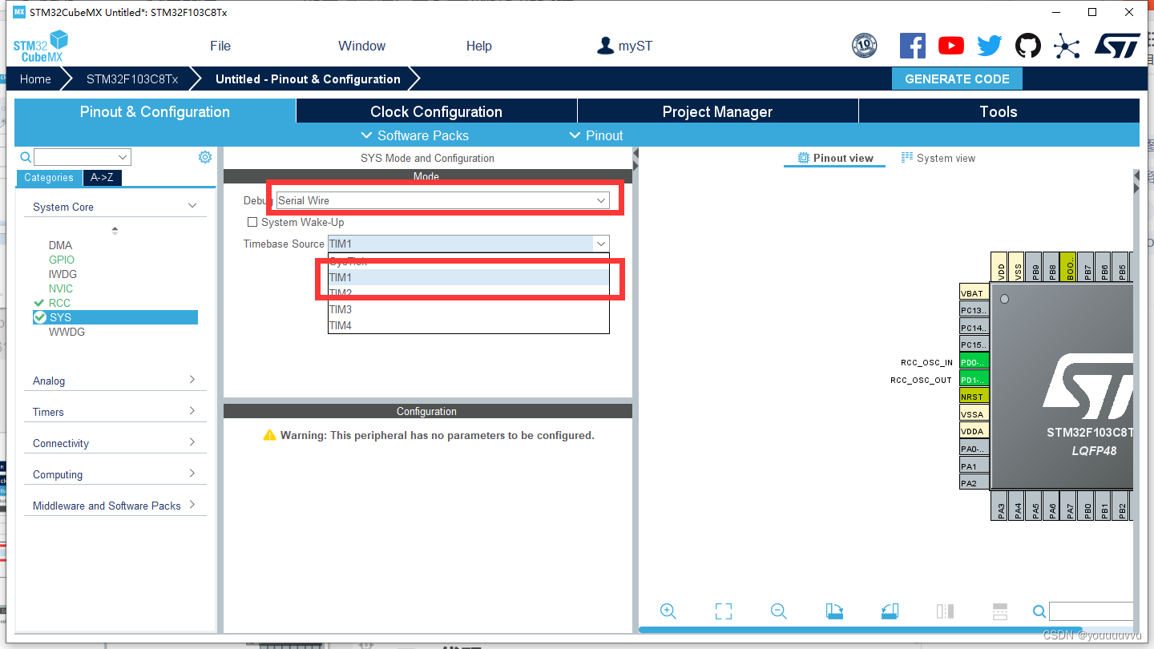The image size is (1154, 649).
Task: Select the Pinout view tab
Action: point(835,158)
